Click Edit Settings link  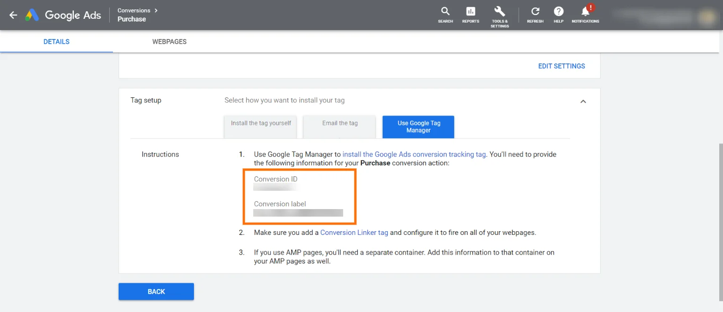coord(562,66)
